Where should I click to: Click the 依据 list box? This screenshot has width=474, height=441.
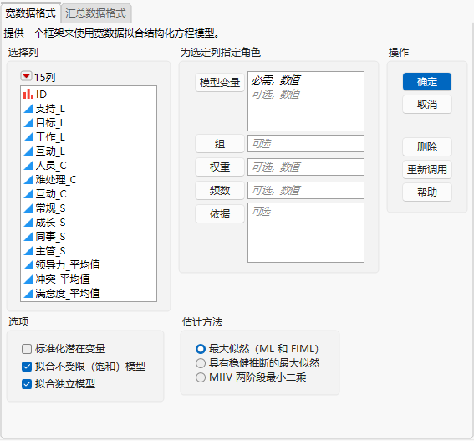(x=306, y=233)
